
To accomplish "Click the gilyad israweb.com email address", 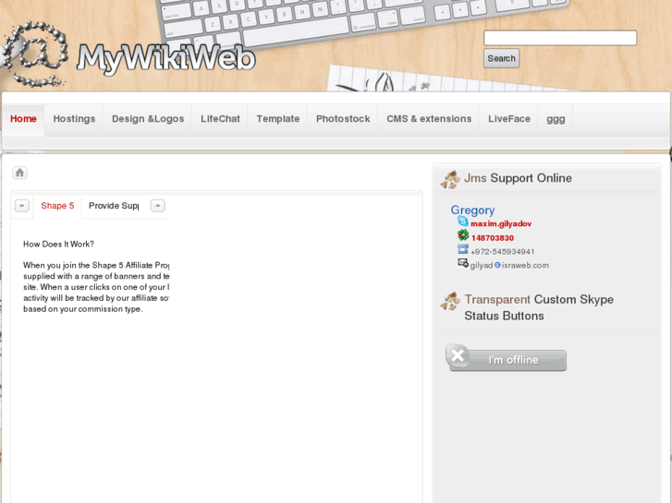I will click(509, 266).
